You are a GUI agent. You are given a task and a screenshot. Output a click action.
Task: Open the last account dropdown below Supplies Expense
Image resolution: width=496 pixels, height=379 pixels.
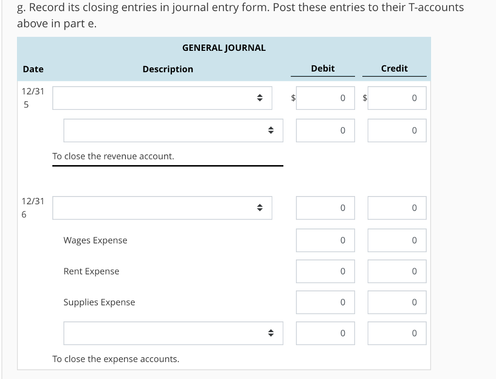click(x=173, y=333)
